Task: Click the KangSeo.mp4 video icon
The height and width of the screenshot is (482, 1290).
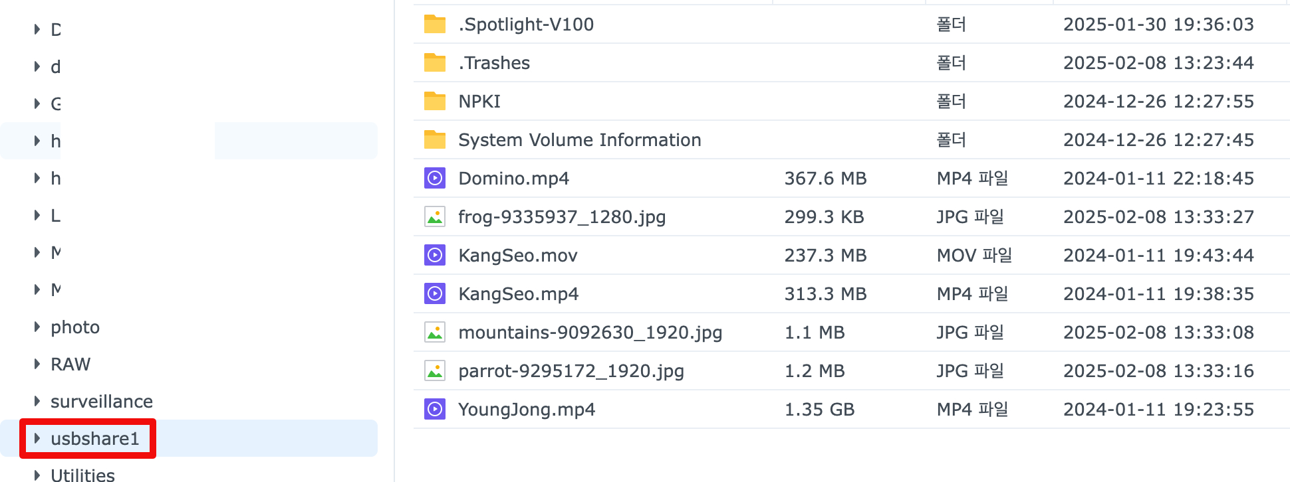Action: [435, 293]
